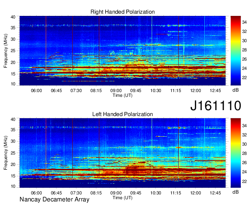Click the 22 dB label on lower colorbar
The height and width of the screenshot is (204, 251).
point(244,181)
